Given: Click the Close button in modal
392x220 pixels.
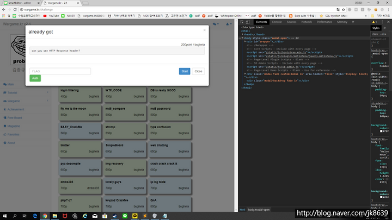Looking at the screenshot, I should 198,71.
